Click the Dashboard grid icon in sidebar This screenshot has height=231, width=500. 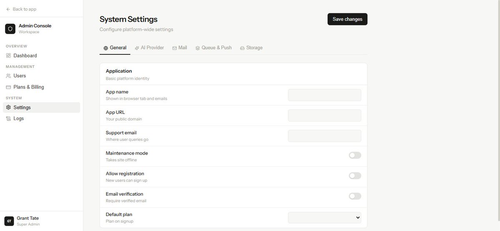coord(8,56)
